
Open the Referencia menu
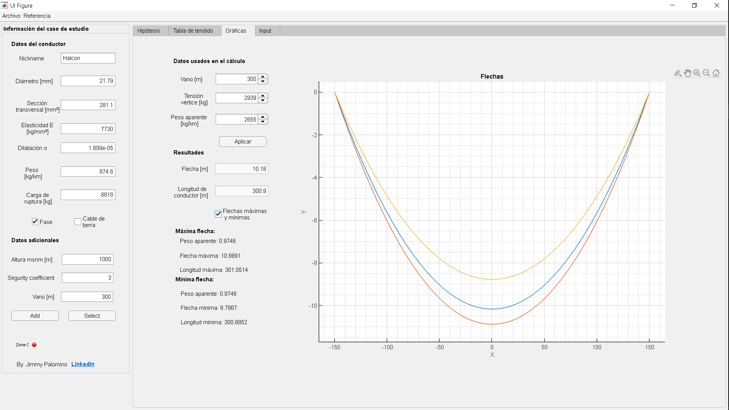[37, 16]
